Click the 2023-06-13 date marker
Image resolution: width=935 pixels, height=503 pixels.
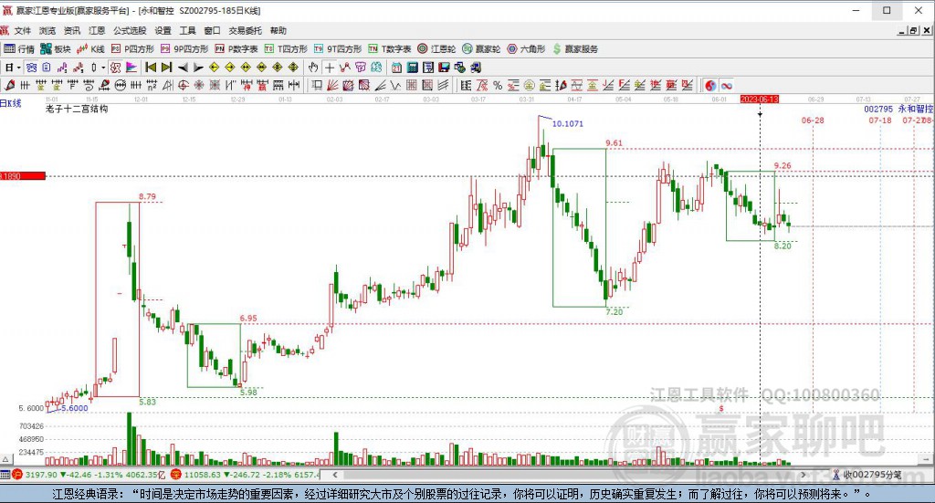(x=759, y=99)
